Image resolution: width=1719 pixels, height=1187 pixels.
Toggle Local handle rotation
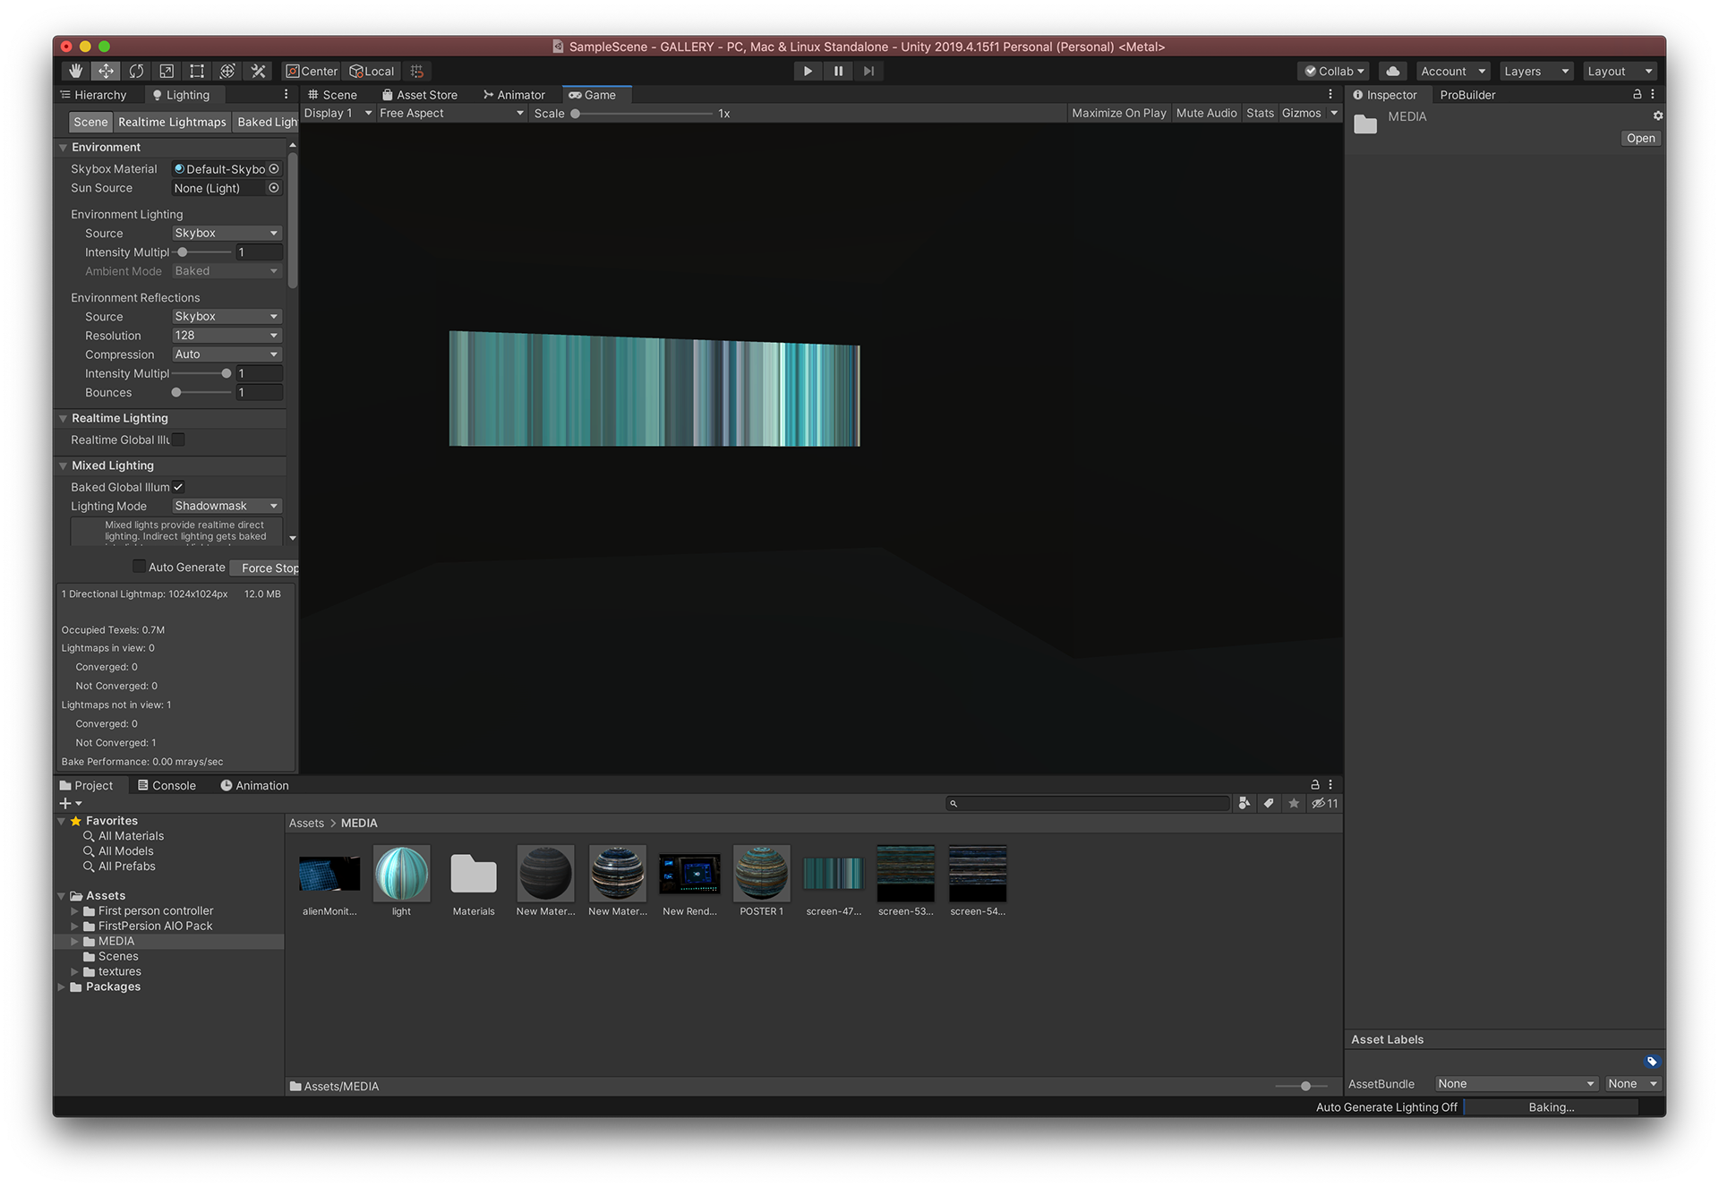(x=372, y=71)
